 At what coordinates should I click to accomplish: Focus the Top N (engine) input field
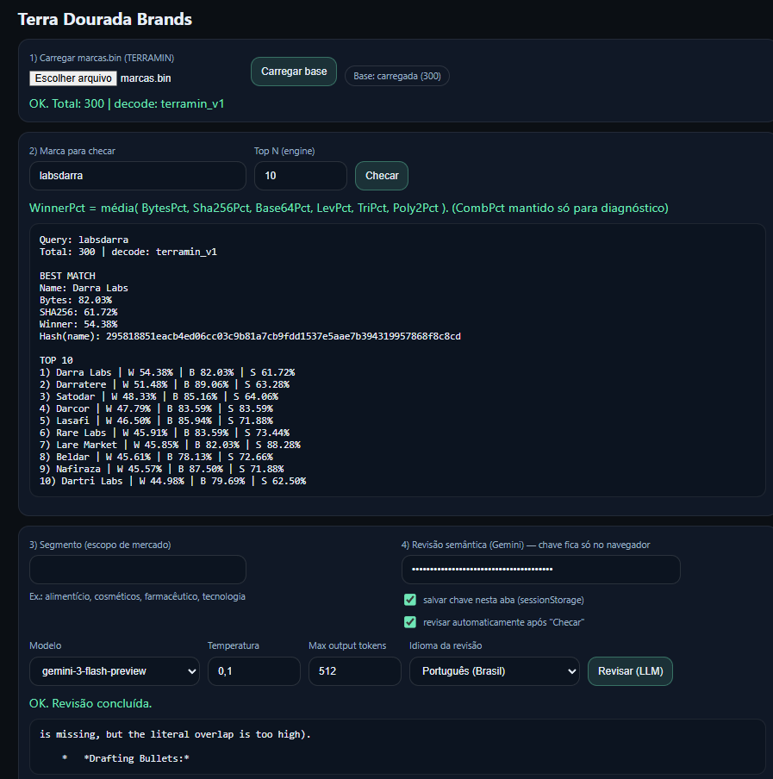(x=301, y=176)
